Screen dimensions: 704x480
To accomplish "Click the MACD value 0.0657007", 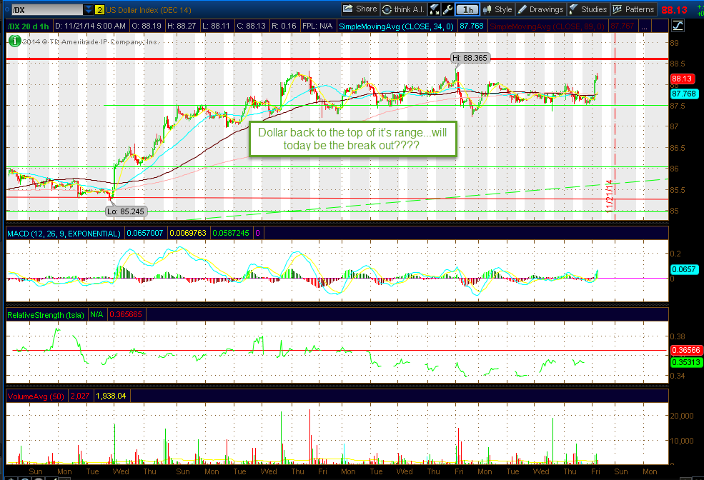I will coord(145,234).
